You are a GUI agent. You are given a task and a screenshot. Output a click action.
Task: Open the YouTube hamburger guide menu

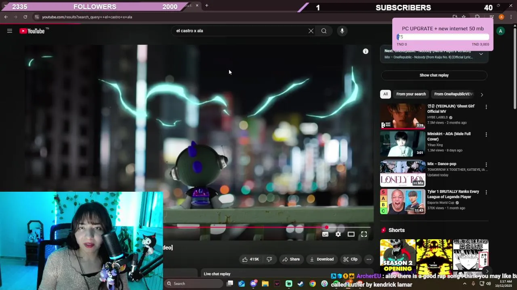10,31
